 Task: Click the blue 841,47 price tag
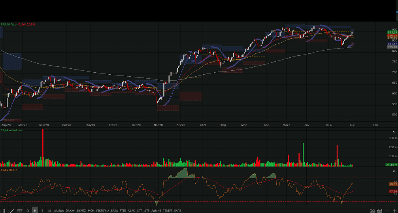392,44
